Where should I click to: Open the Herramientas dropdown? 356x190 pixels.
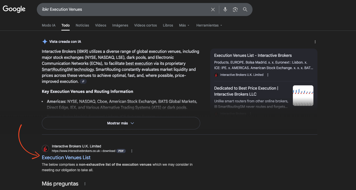click(209, 25)
